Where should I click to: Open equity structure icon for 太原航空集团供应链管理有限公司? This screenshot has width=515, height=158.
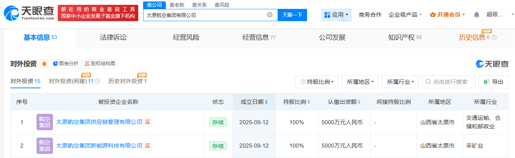(x=148, y=122)
